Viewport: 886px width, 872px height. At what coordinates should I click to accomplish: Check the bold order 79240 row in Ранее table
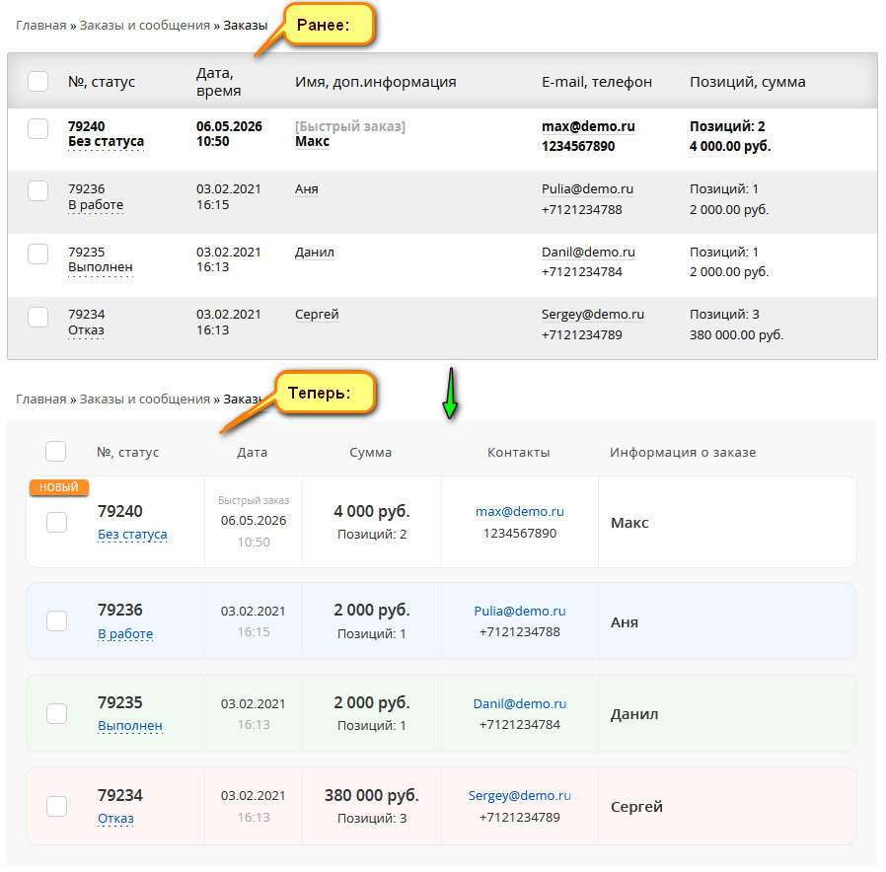(x=37, y=129)
